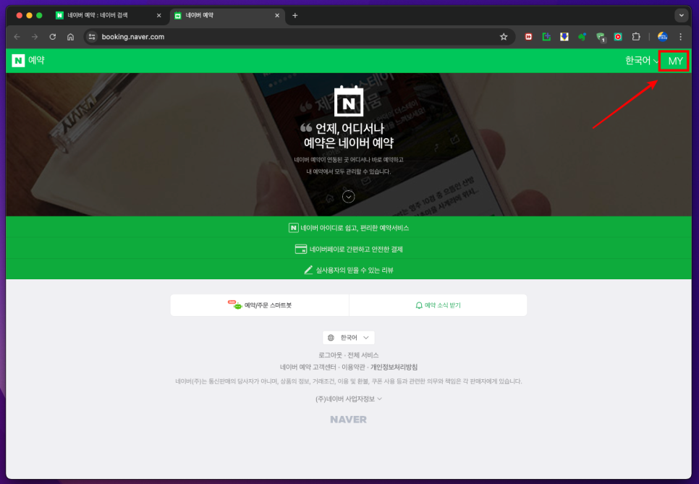The width and height of the screenshot is (699, 484).
Task: Click 네이버페이로 간편하고 안전한 결제 text
Action: (x=356, y=249)
